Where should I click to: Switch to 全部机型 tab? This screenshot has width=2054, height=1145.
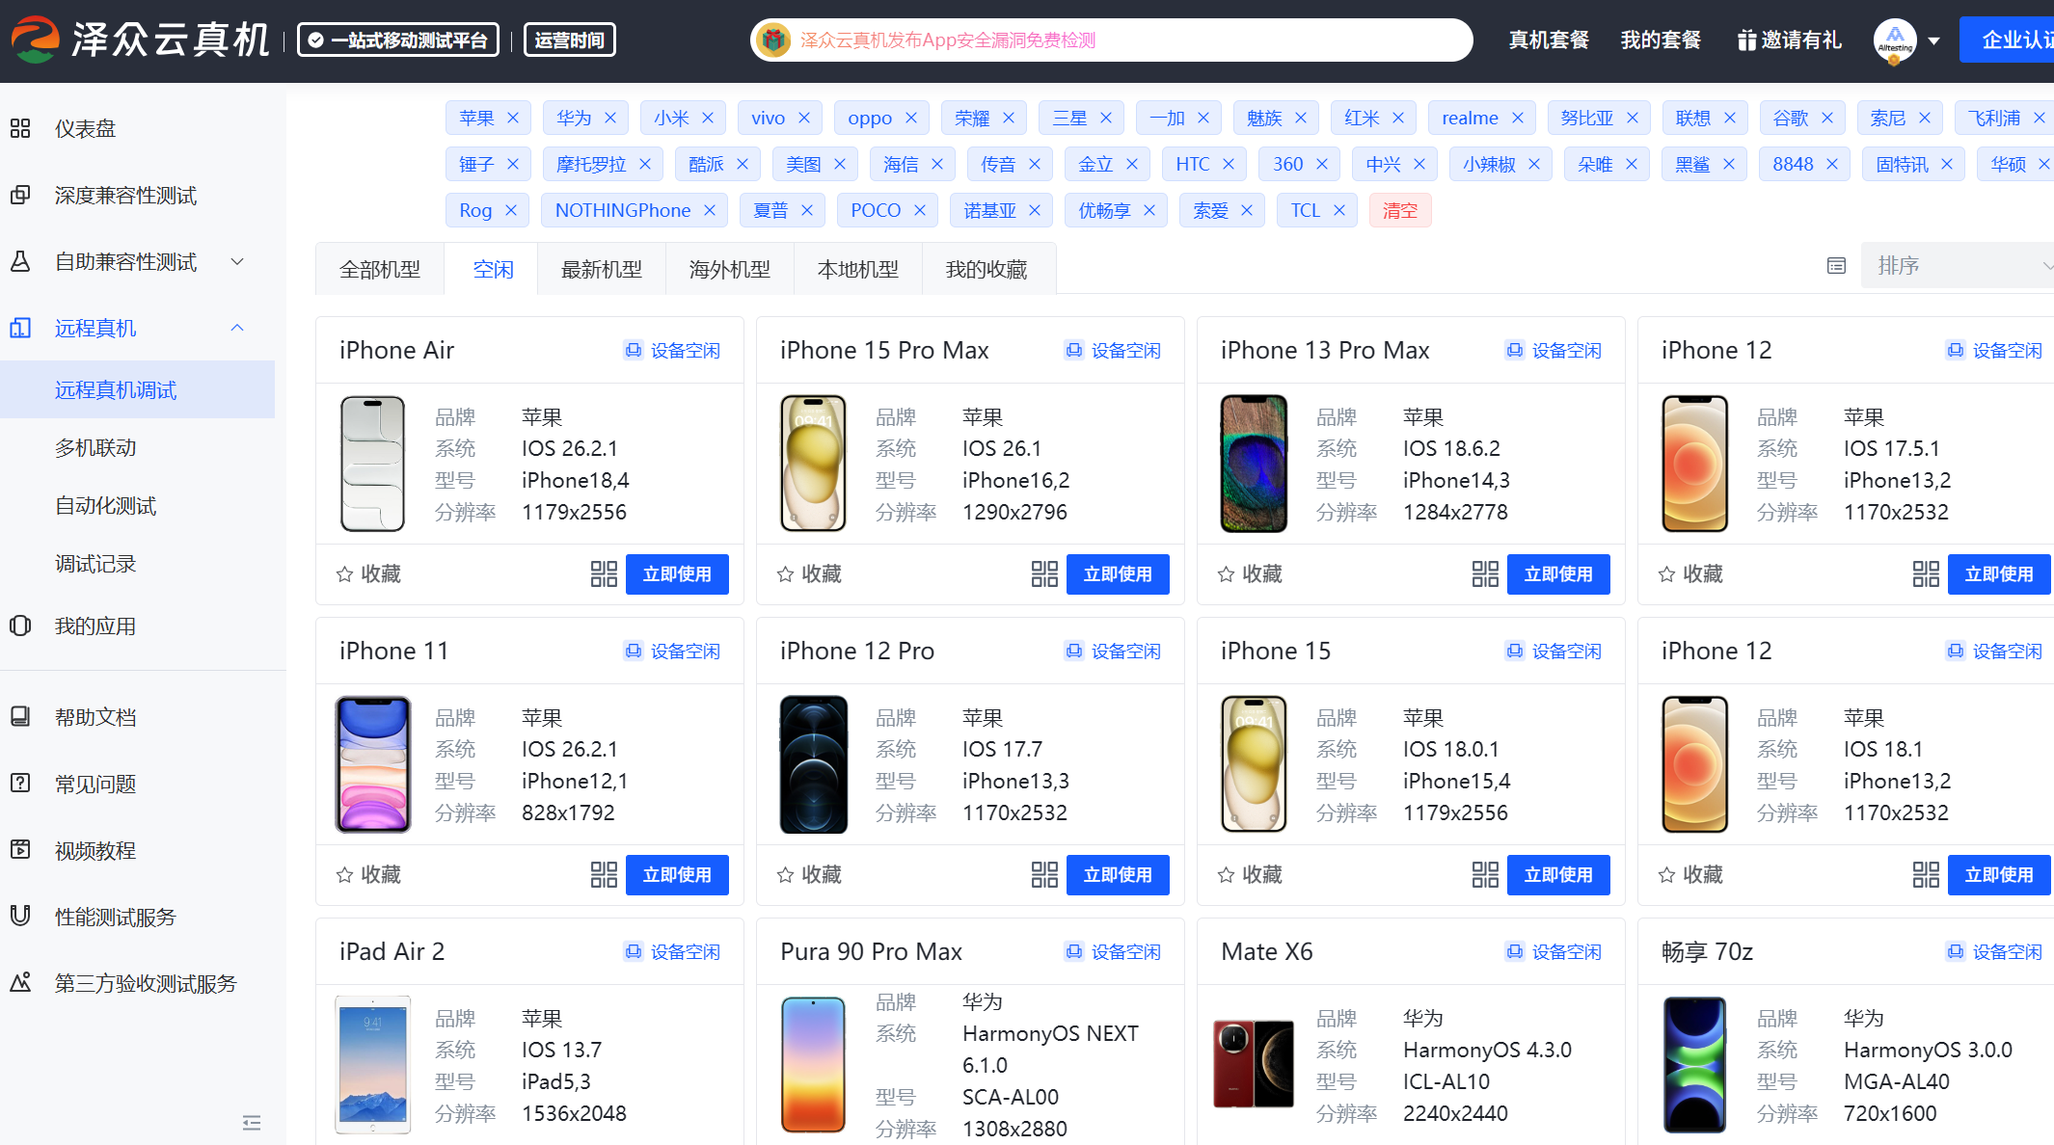[380, 269]
